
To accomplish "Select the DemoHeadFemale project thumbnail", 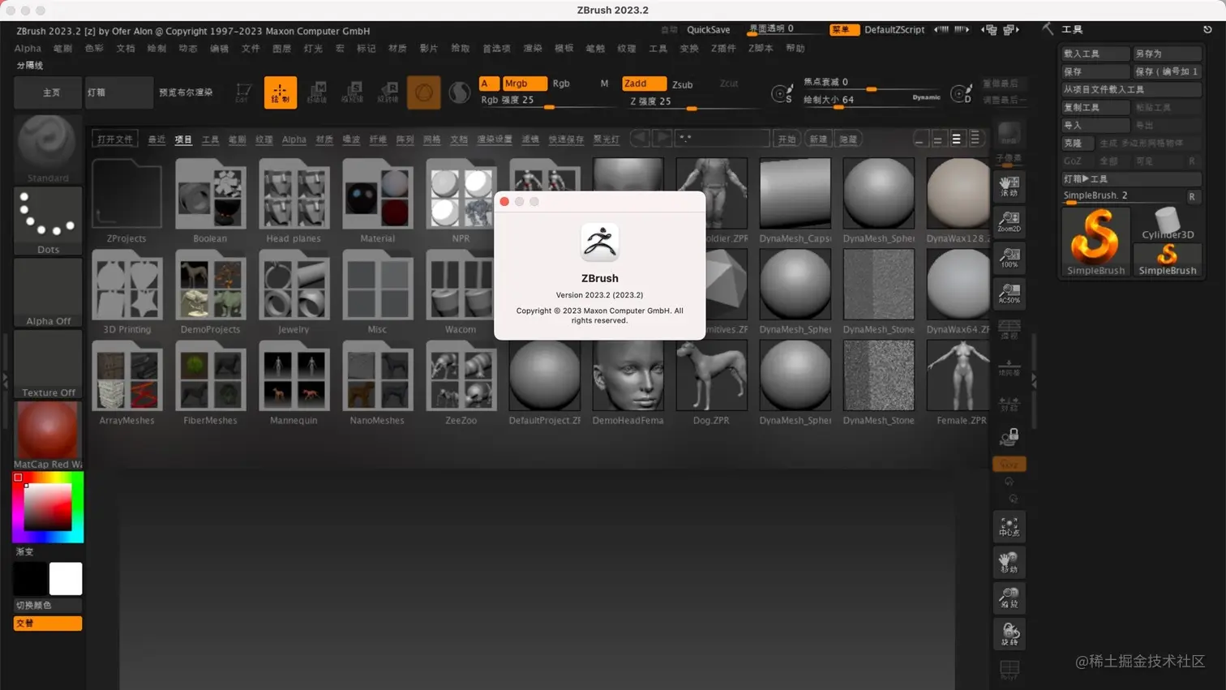I will coord(628,383).
